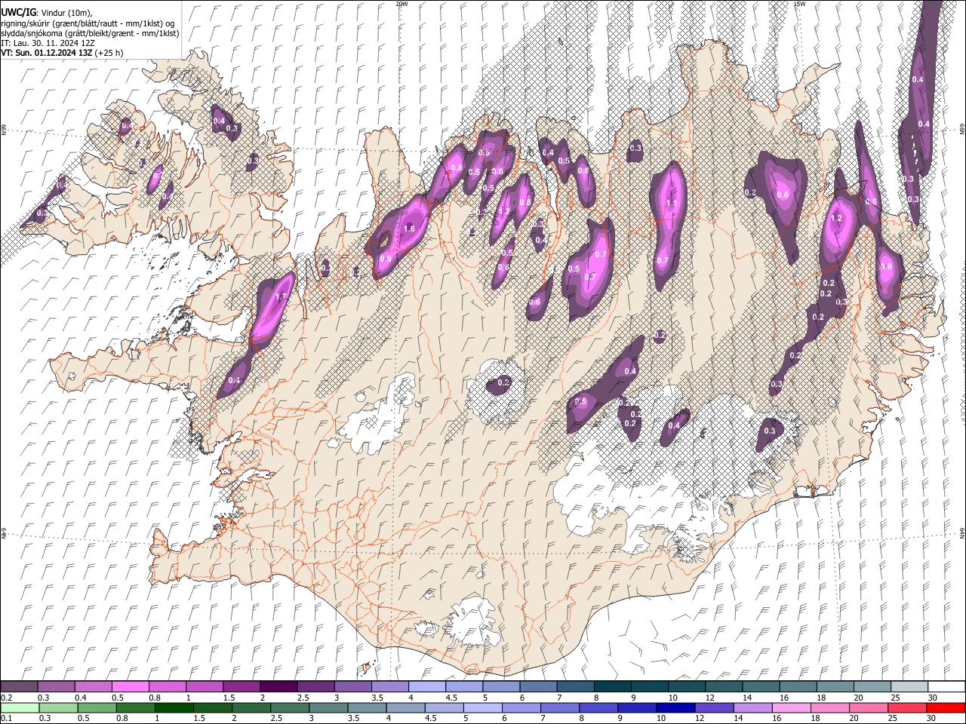Click the snow legend swatch for 3–3.5
The width and height of the screenshot is (966, 724).
353,687
